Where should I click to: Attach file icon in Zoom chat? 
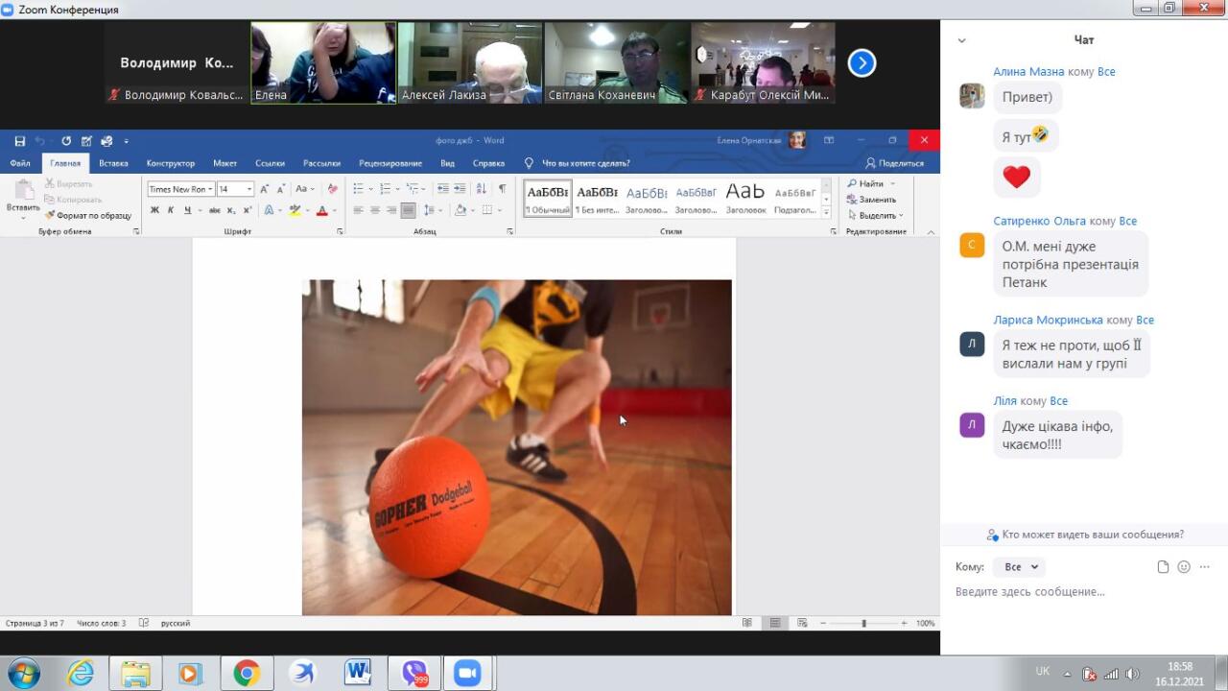(x=1163, y=567)
